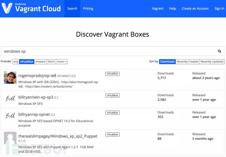
Task: Go to Vagrant link in header
Action: click(x=158, y=9)
